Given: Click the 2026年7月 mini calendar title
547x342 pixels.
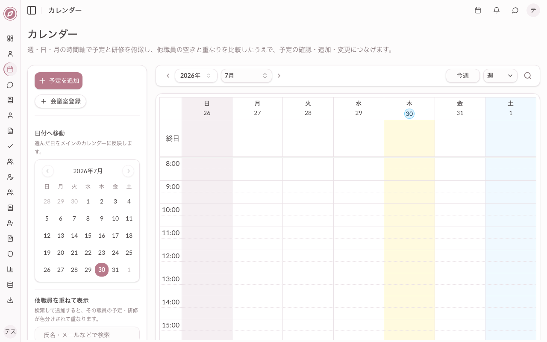Looking at the screenshot, I should point(88,171).
